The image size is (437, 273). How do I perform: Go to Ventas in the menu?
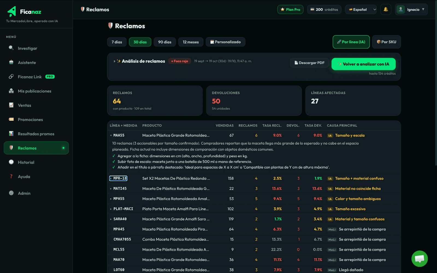36,105
